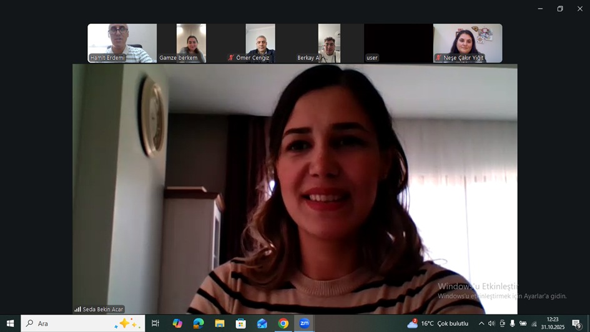Open the Windows Start menu
590x332 pixels.
(10, 323)
